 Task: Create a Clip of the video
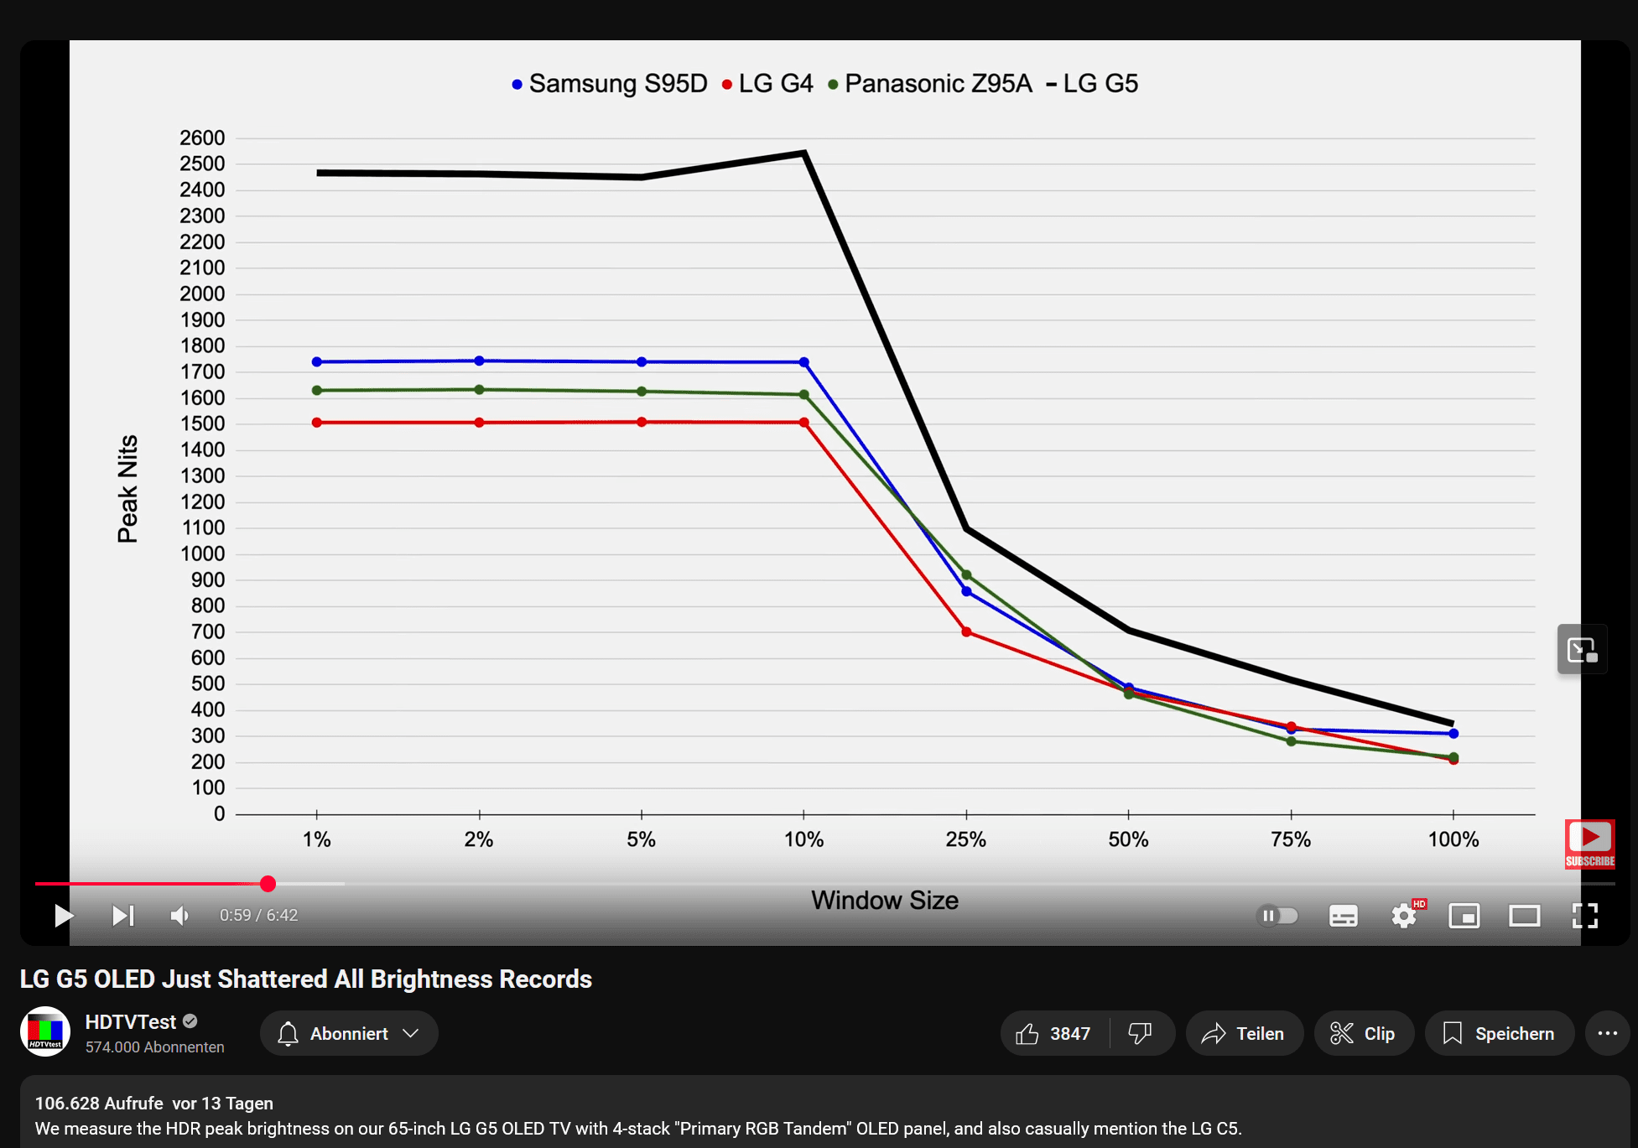pos(1364,1033)
